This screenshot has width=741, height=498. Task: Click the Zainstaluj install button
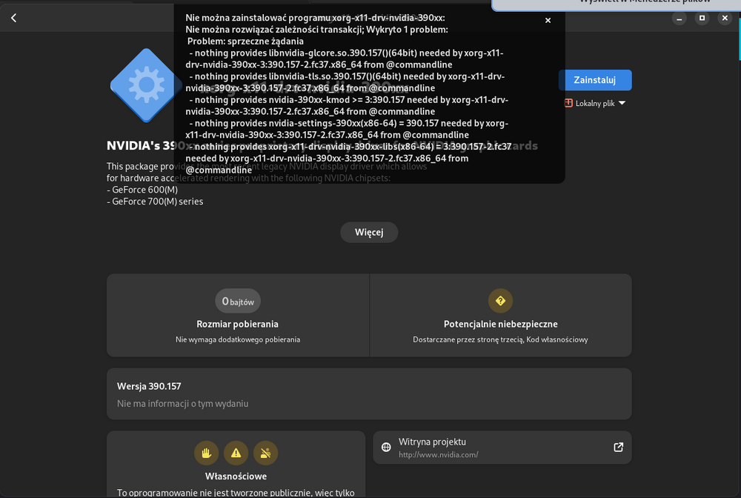pos(594,80)
